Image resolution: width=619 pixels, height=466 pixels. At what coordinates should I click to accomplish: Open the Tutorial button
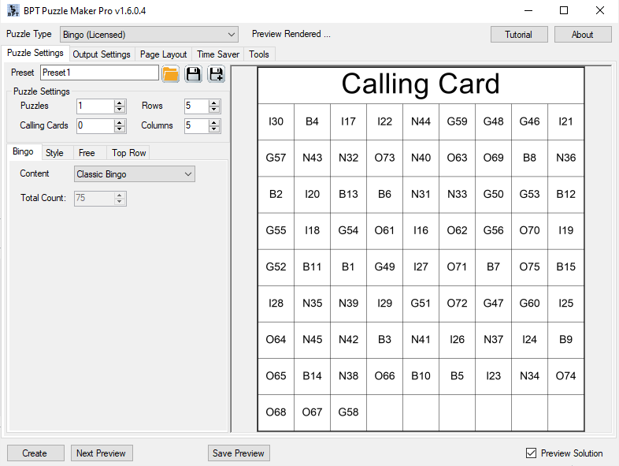[519, 35]
